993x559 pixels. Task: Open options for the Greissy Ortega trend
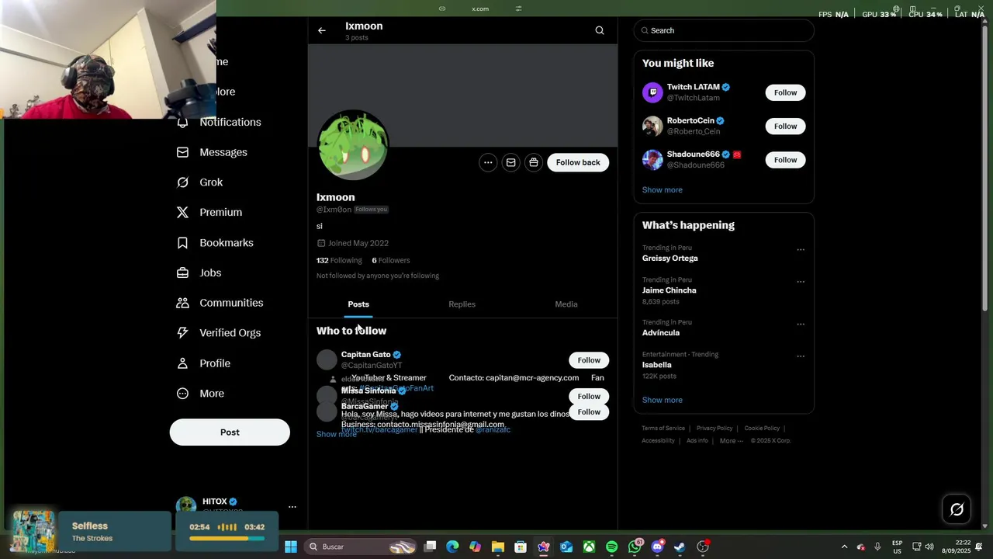pos(801,249)
